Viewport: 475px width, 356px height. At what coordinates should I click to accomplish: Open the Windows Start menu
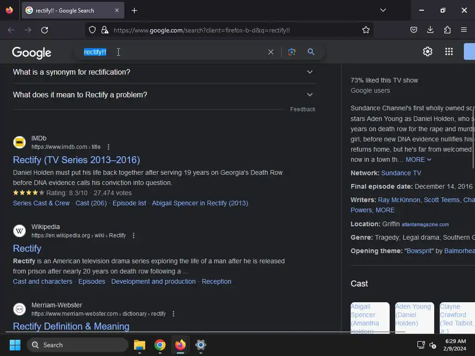point(15,345)
